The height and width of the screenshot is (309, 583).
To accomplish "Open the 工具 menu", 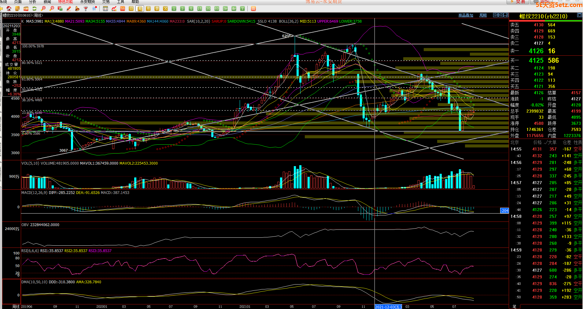I will [x=121, y=2].
